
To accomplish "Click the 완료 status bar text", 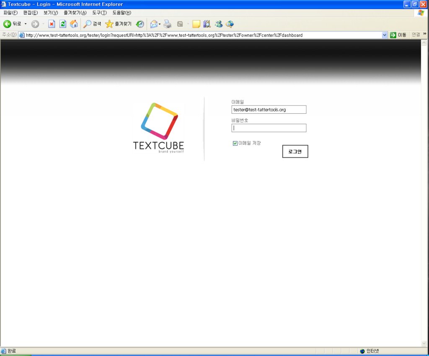I will 12,351.
